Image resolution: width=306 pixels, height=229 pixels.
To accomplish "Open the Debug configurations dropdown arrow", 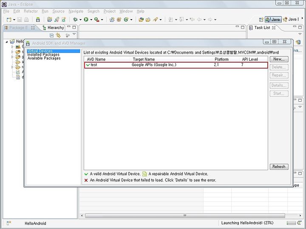I will pos(80,20).
